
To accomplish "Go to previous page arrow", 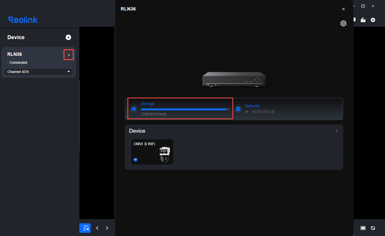I will pyautogui.click(x=97, y=228).
